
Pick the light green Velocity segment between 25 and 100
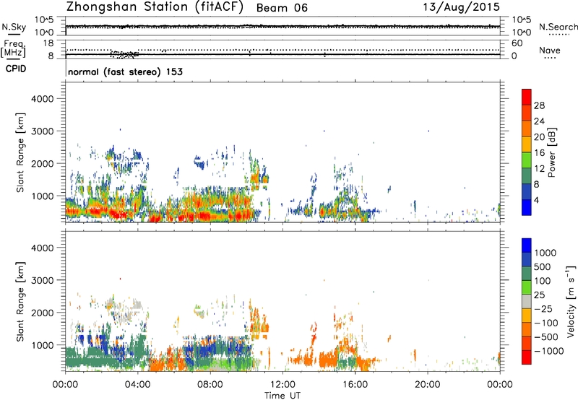(527, 287)
